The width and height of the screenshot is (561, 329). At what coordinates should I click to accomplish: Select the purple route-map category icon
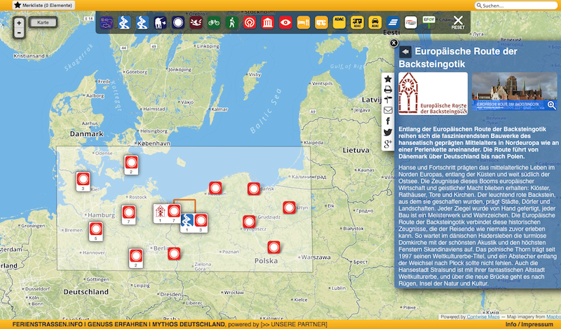[x=107, y=22]
